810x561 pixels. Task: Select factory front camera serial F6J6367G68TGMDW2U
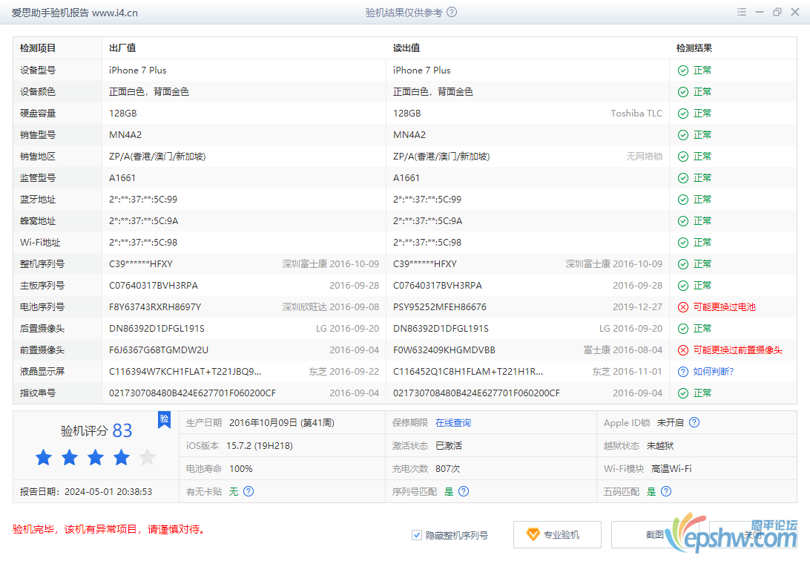pos(159,350)
